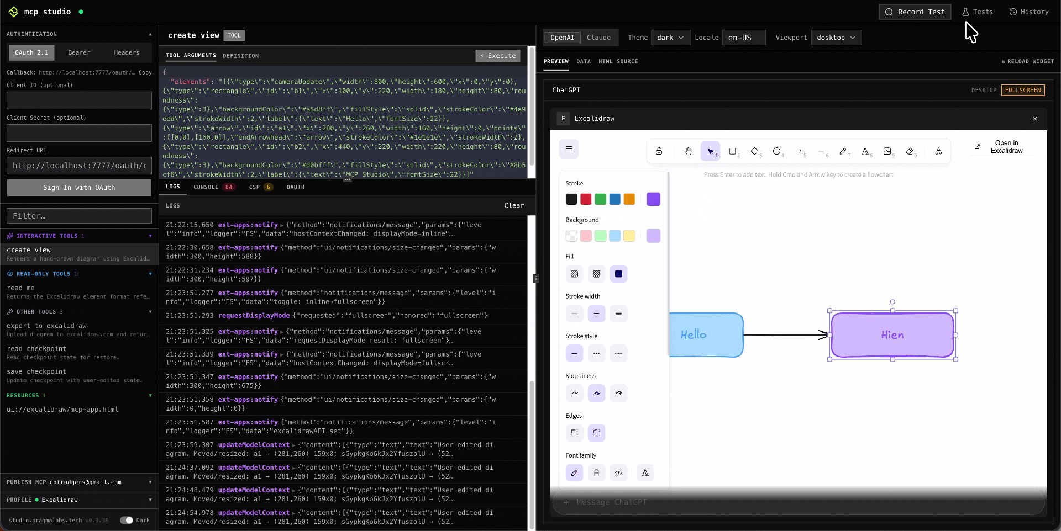Select the Eraser tool
1061x531 pixels.
click(x=909, y=151)
